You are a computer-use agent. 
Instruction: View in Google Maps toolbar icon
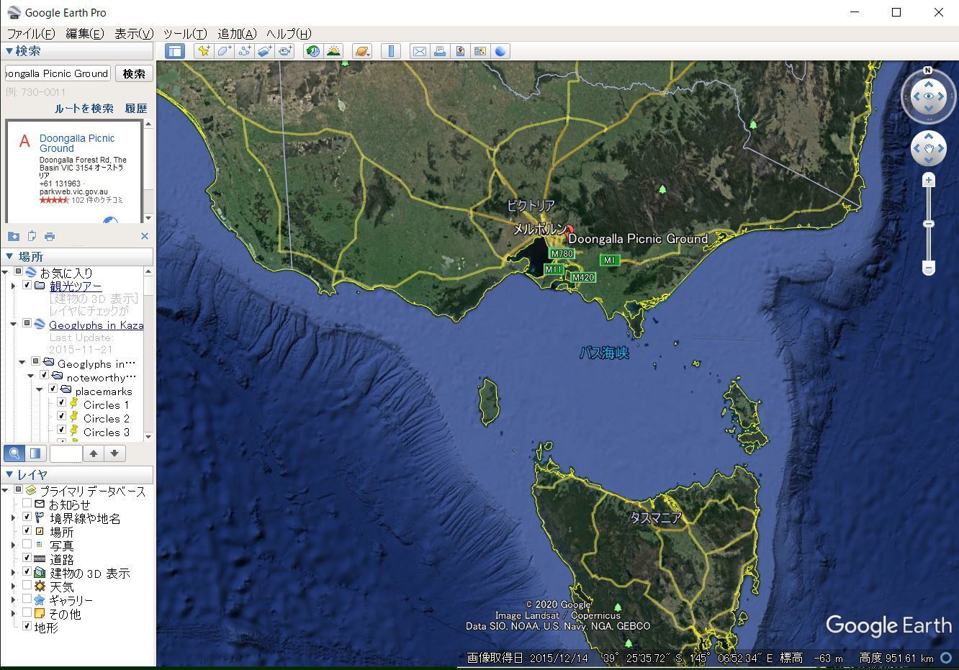tap(479, 51)
